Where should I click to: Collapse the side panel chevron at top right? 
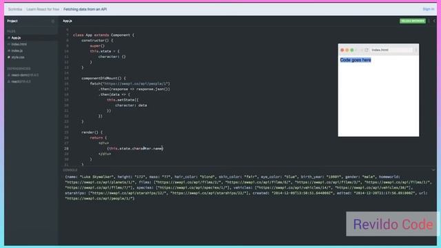[434, 21]
